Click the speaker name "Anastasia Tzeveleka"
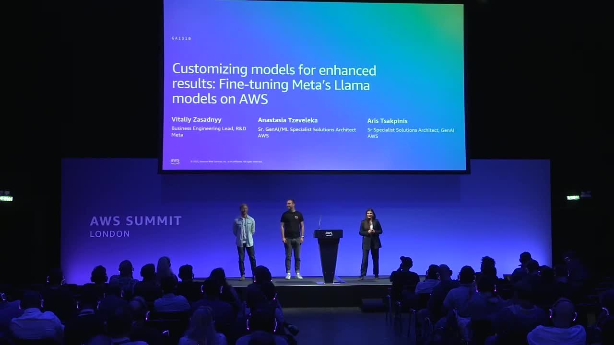The height and width of the screenshot is (345, 614). coord(288,120)
